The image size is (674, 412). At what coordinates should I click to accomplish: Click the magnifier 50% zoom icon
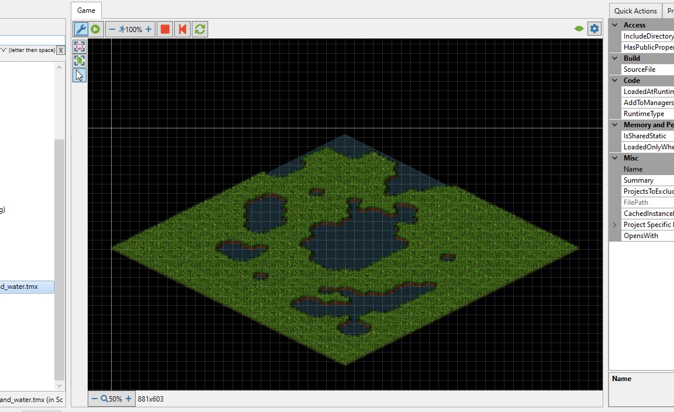click(105, 399)
